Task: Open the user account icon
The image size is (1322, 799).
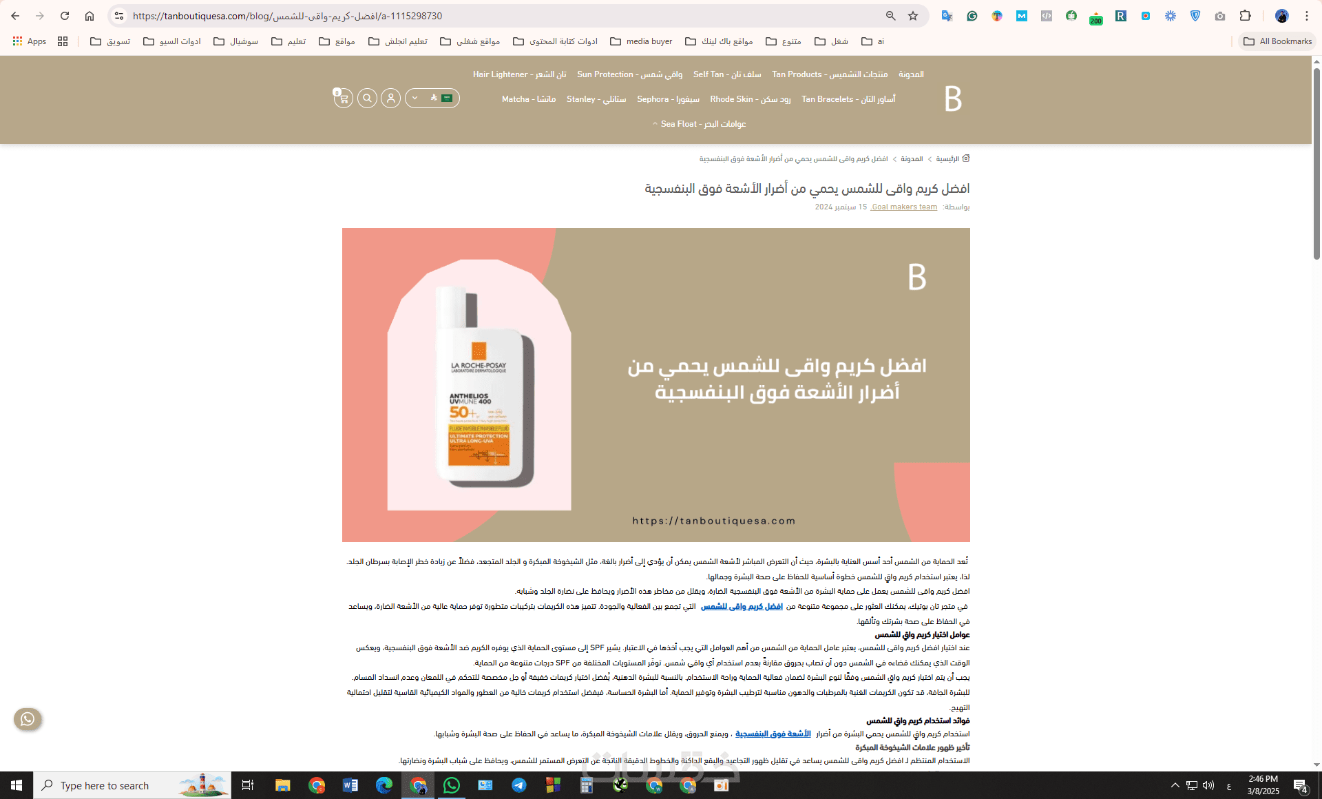Action: (x=390, y=98)
